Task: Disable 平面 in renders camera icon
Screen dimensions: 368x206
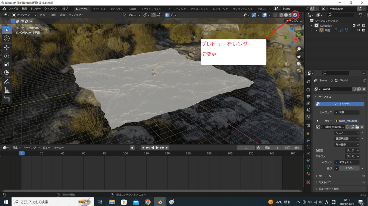Action: click(363, 30)
